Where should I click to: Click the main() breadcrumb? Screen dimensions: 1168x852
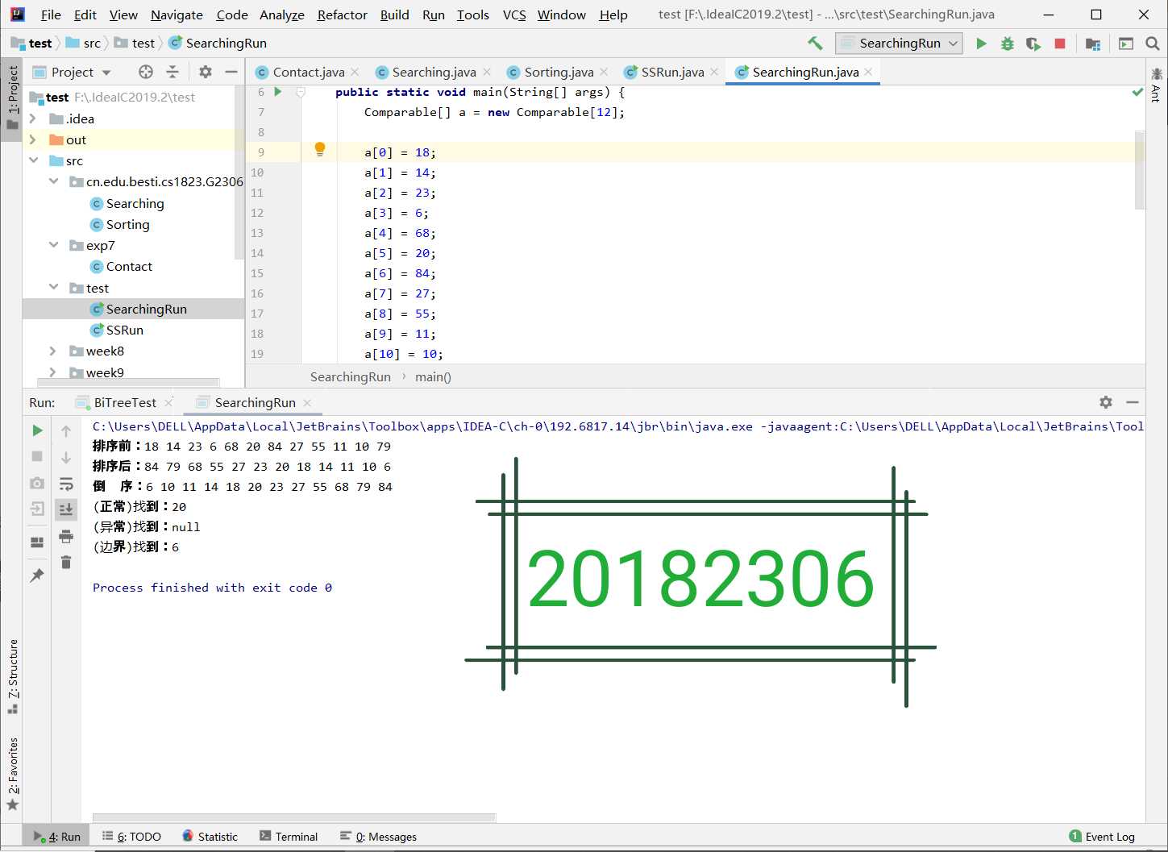(x=433, y=376)
